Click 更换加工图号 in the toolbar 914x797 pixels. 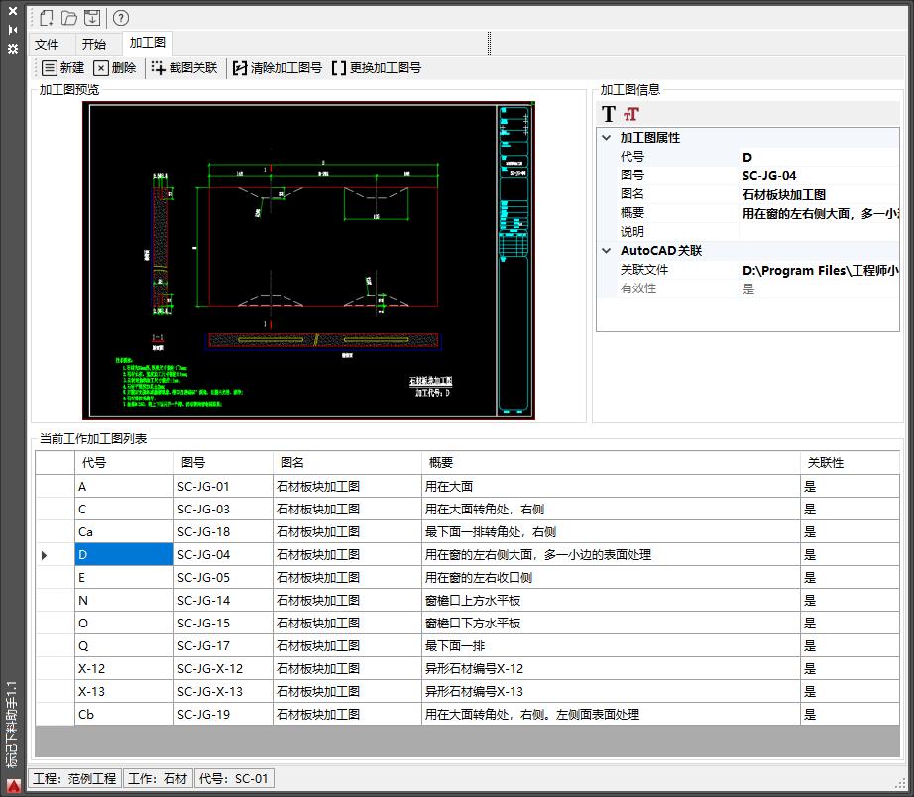pyautogui.click(x=377, y=68)
